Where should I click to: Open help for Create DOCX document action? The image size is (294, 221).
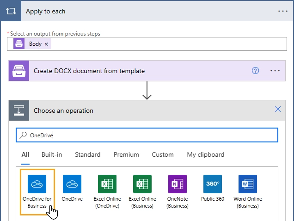coord(255,71)
